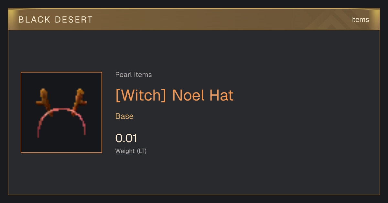Open the Items section link

tap(360, 20)
